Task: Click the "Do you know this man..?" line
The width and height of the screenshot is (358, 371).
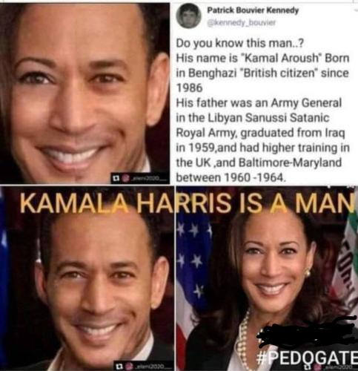Action: (x=239, y=44)
